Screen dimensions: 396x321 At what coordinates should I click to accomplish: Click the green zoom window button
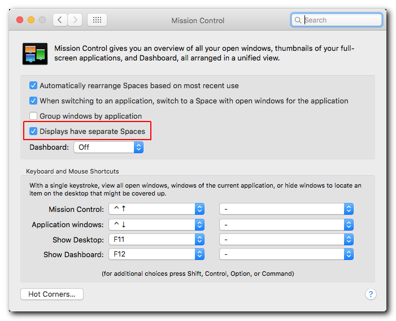(x=42, y=20)
